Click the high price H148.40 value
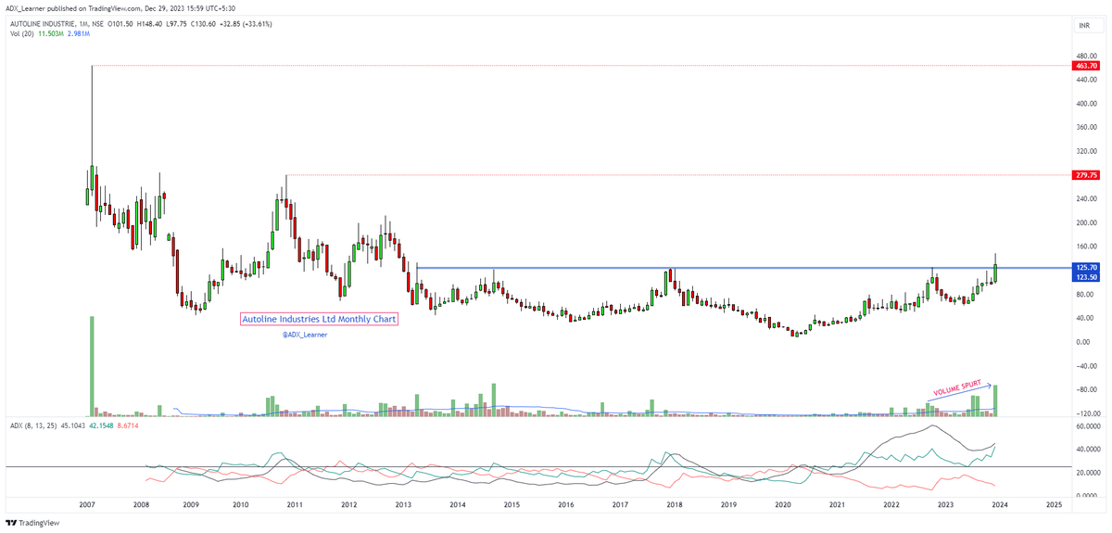 (x=150, y=22)
